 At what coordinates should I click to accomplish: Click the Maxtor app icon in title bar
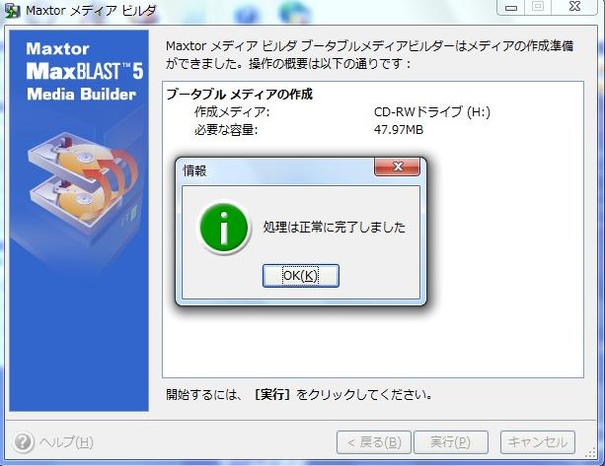pyautogui.click(x=12, y=11)
